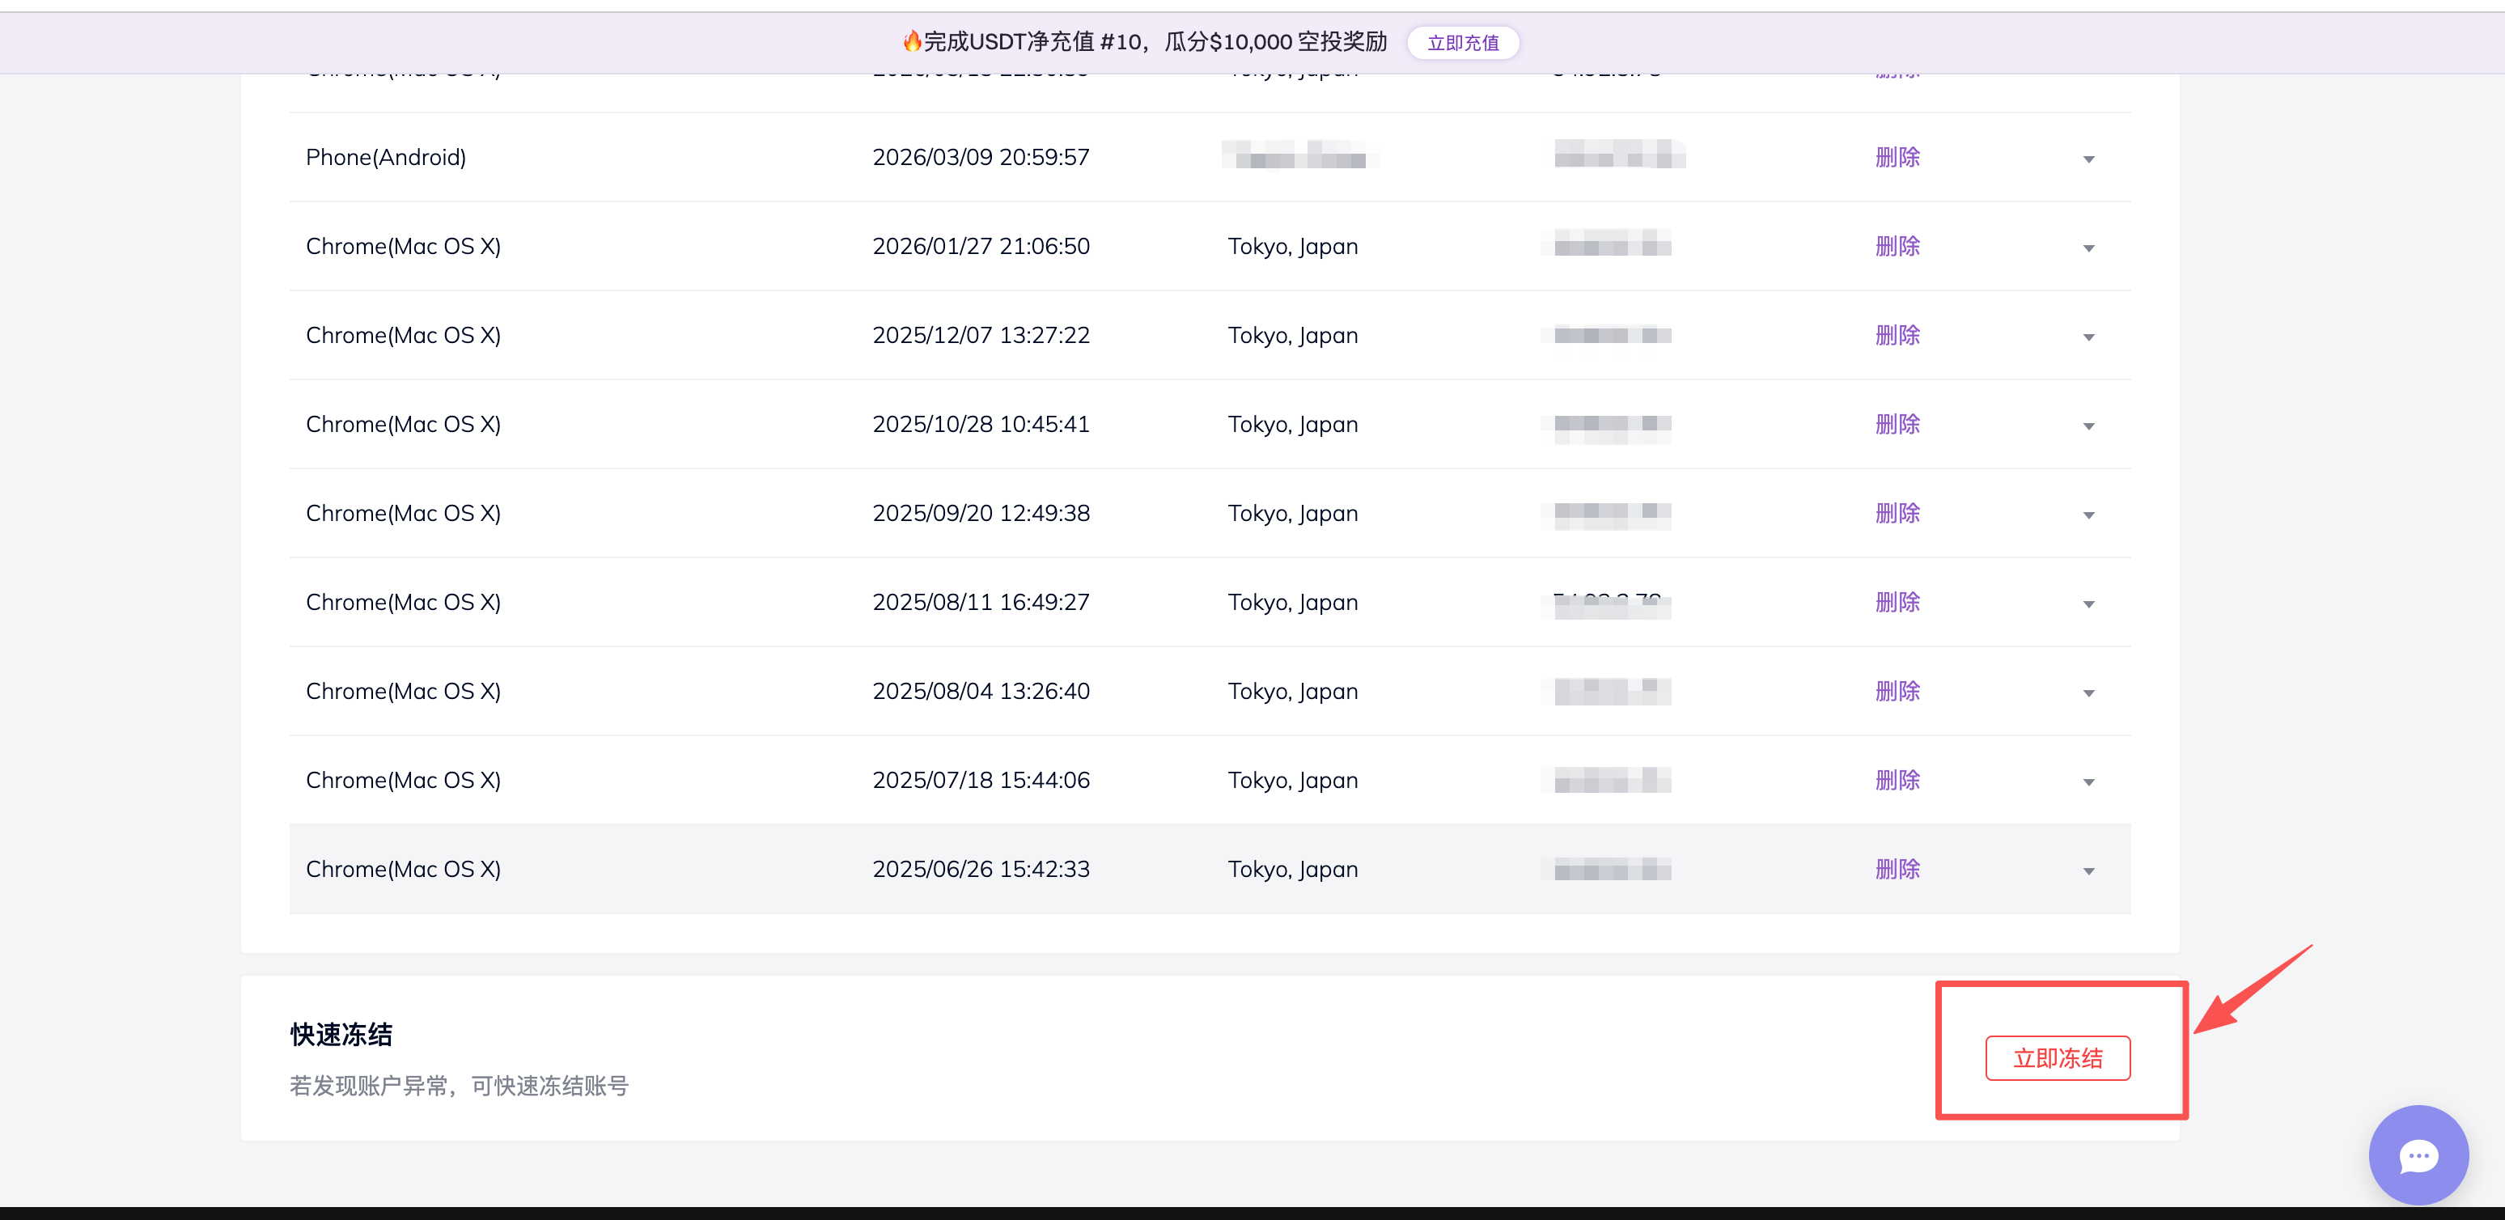Expand the 2025/12/07 row dropdown arrow
The height and width of the screenshot is (1220, 2505).
[2087, 337]
